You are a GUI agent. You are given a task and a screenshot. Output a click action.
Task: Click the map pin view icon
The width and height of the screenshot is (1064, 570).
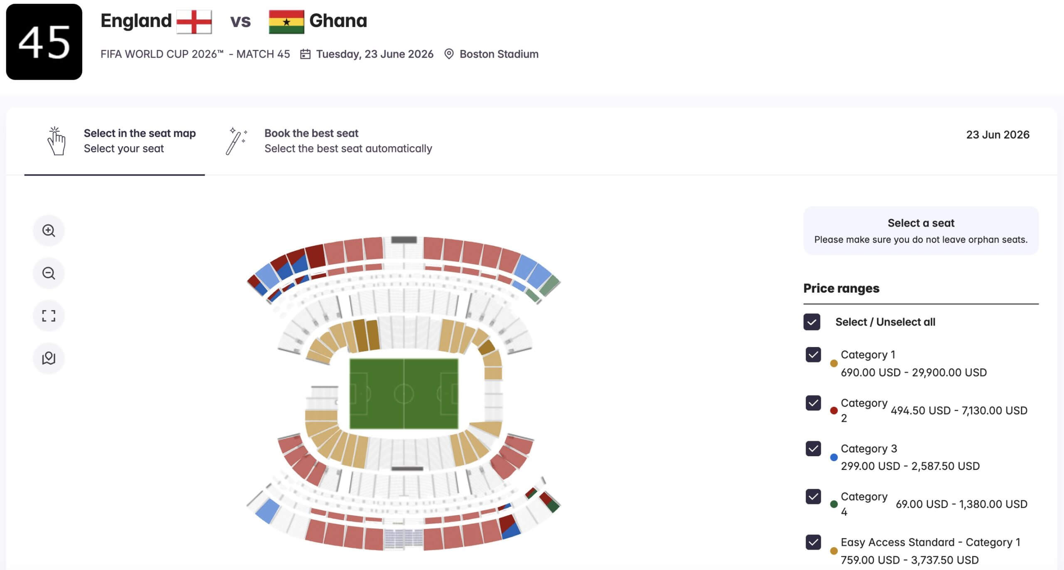point(49,358)
